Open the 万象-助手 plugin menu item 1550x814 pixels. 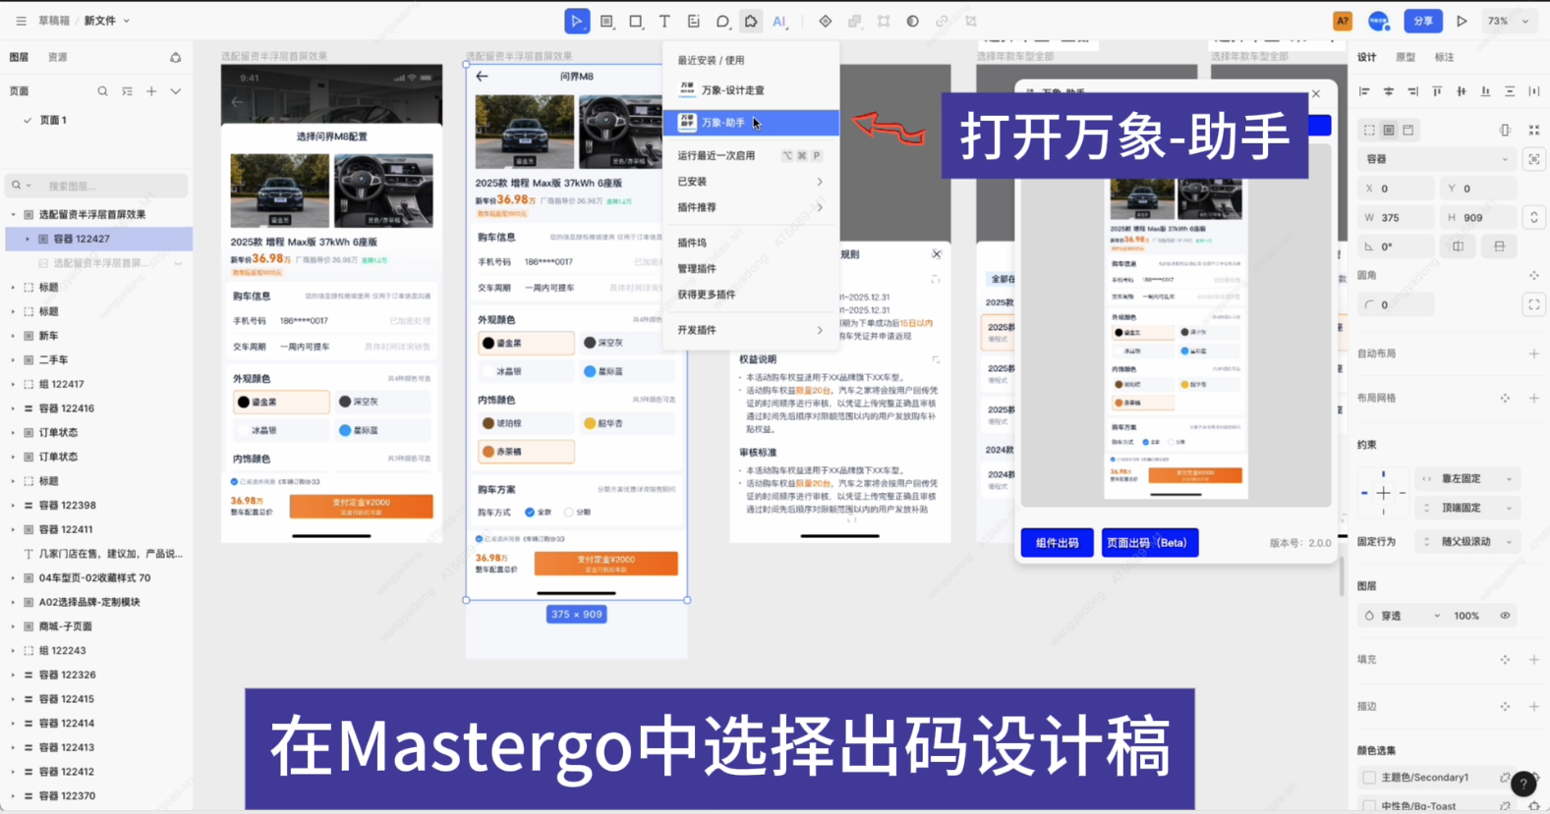[x=750, y=123]
